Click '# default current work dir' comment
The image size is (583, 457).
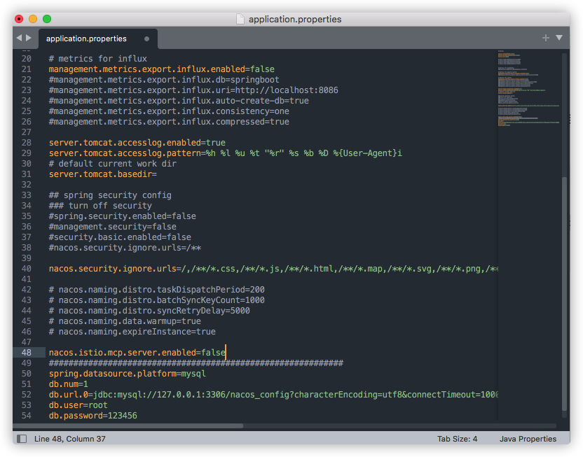coord(113,163)
